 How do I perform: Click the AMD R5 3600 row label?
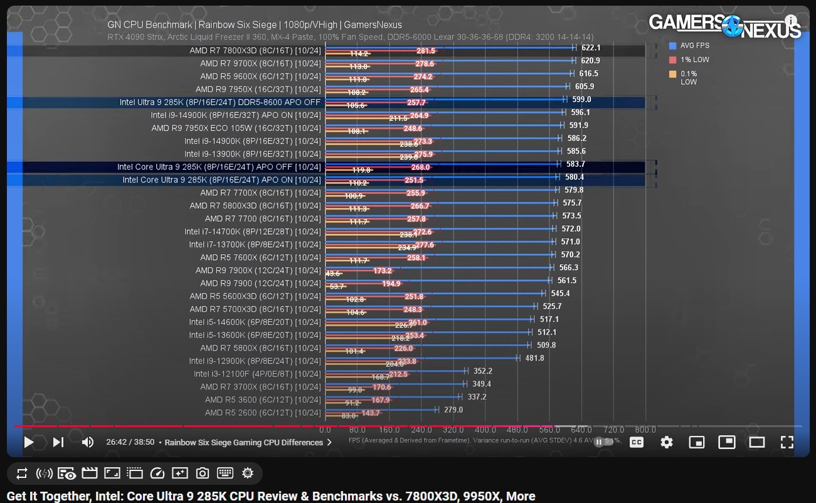coord(263,400)
